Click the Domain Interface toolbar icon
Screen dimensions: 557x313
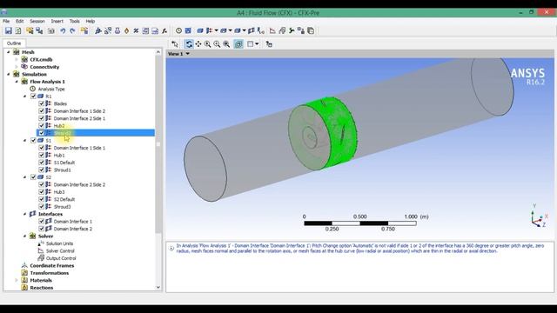tap(252, 31)
